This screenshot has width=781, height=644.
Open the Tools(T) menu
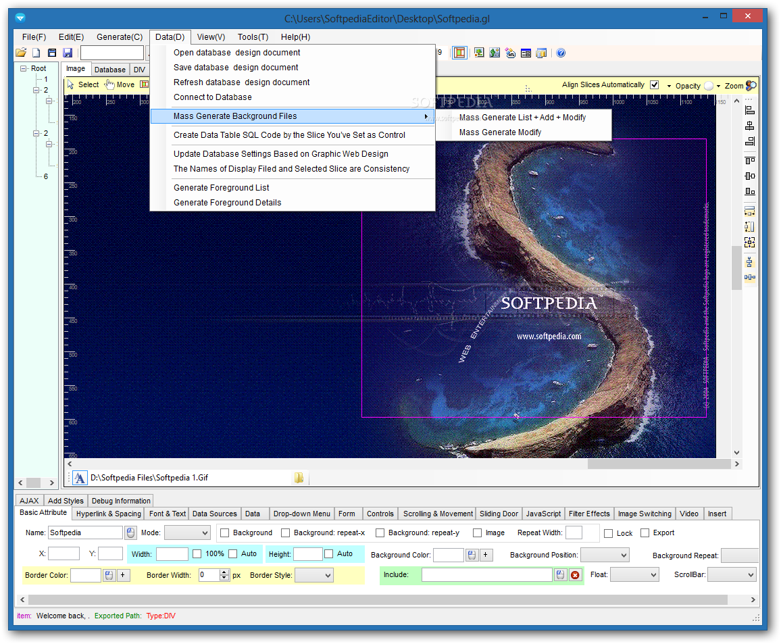click(x=253, y=37)
